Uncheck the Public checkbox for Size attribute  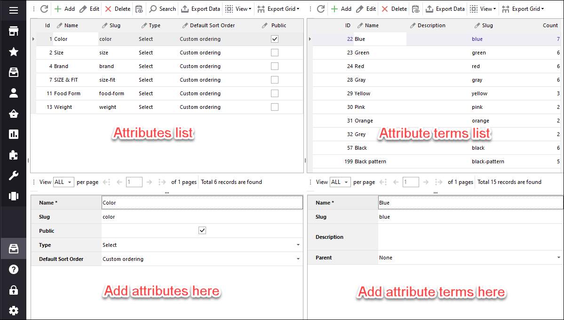coord(274,52)
